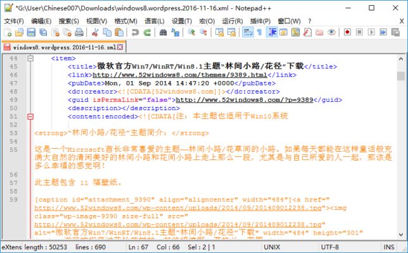Toggle the indent guide toolbar button

(272, 32)
